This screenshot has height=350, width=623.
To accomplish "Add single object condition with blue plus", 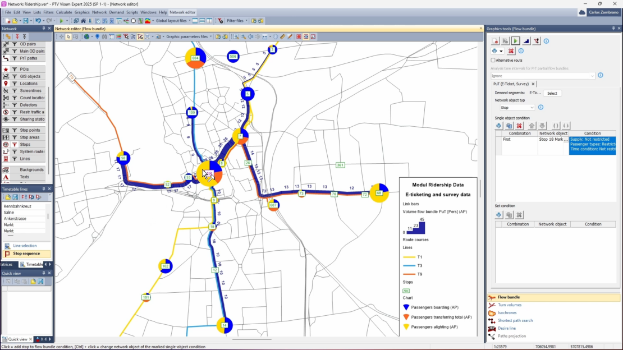I will click(x=498, y=126).
